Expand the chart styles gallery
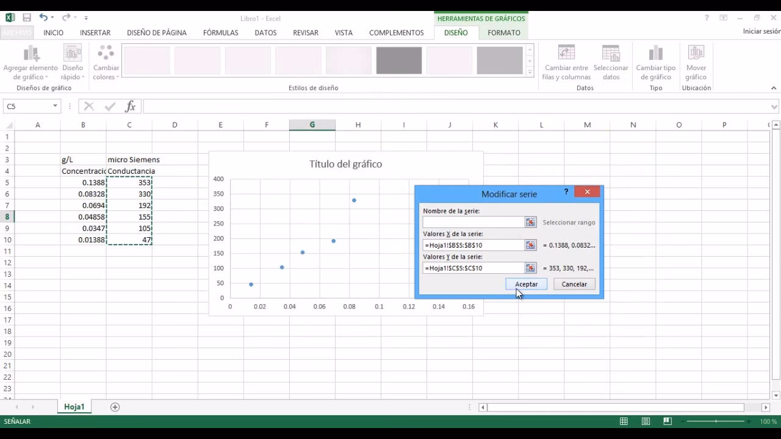This screenshot has height=439, width=781. [530, 73]
